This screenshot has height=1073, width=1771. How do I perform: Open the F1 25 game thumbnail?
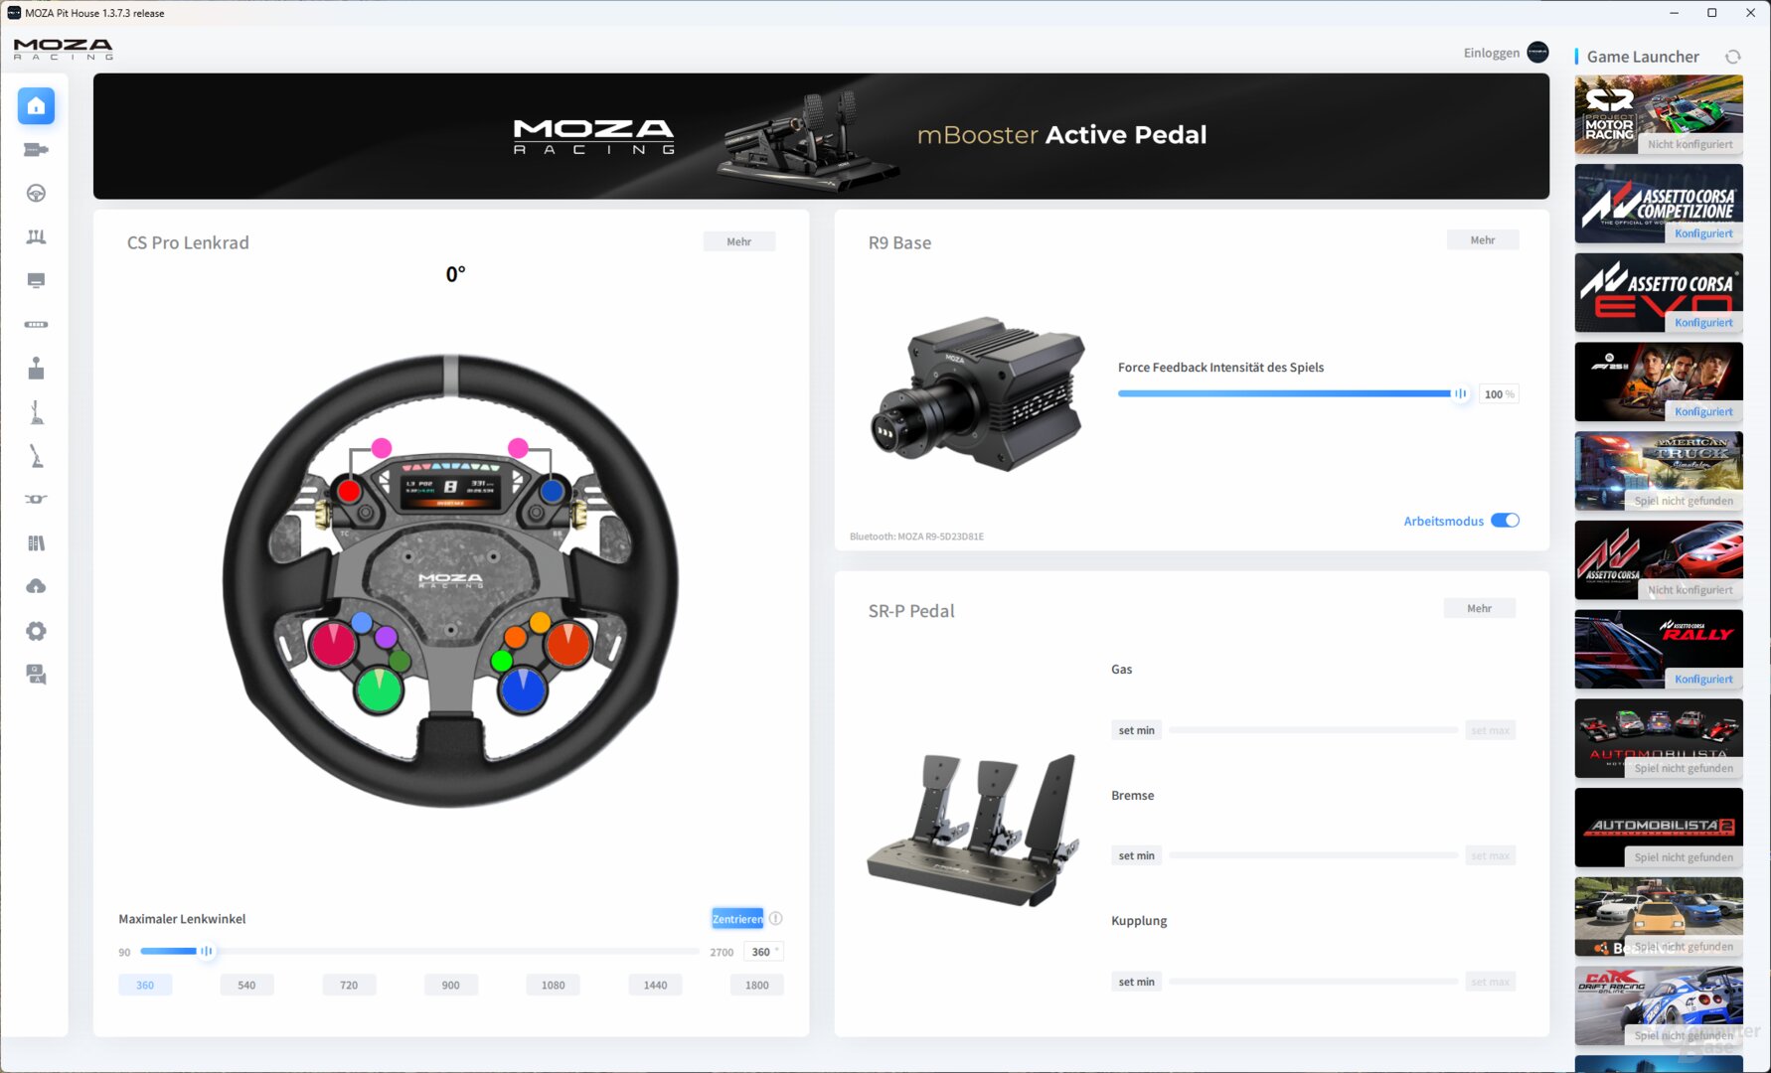(1659, 383)
